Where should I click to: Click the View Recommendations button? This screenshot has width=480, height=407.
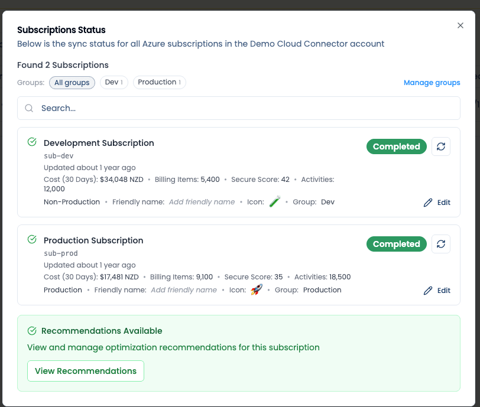(x=86, y=371)
